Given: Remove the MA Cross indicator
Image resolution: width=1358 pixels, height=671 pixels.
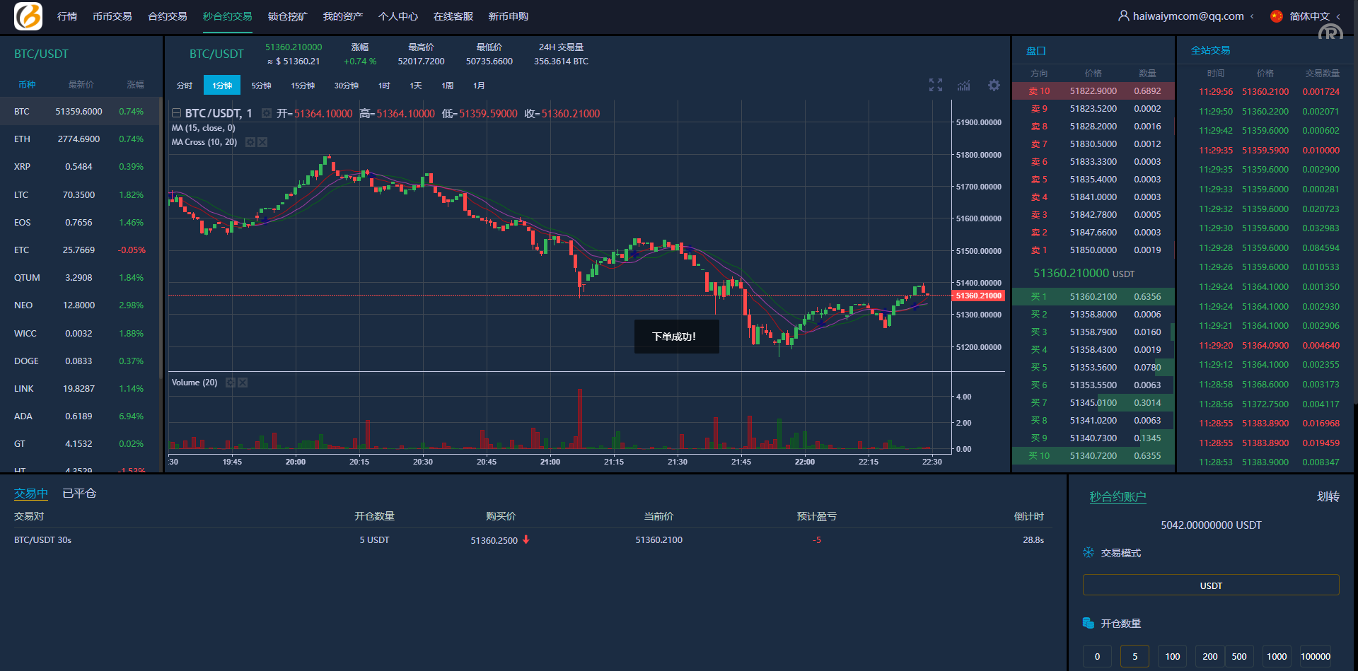Looking at the screenshot, I should [x=262, y=142].
